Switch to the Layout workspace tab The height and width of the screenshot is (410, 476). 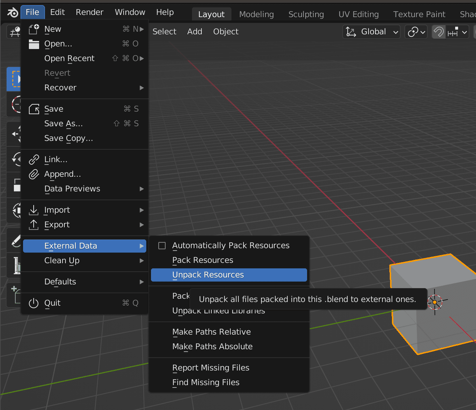211,14
